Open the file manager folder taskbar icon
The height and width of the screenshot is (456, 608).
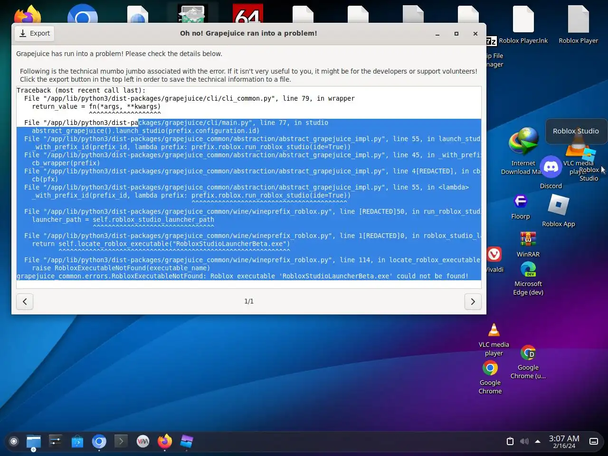34,441
